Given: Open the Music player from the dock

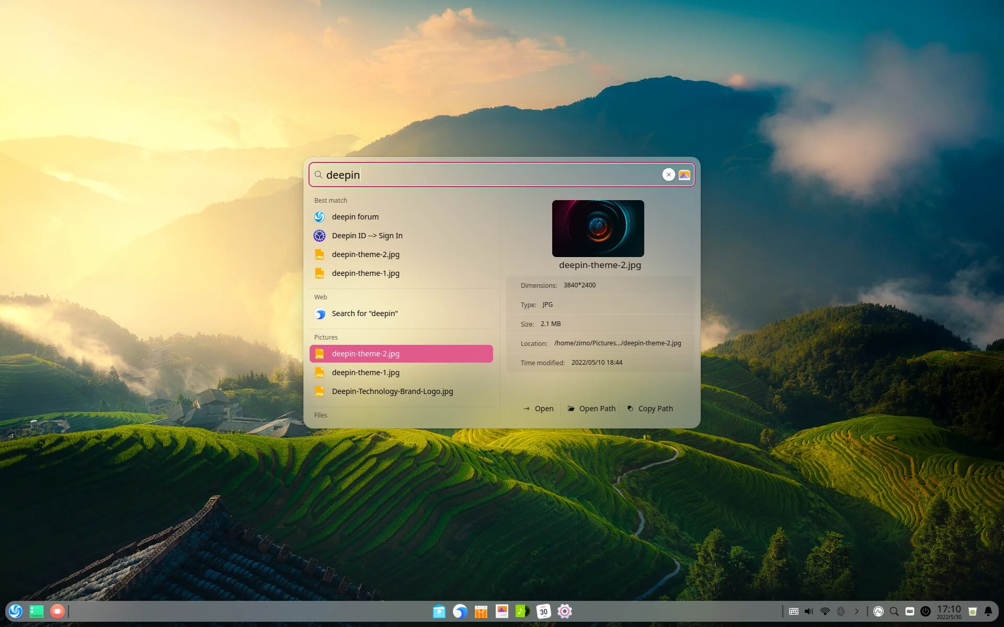Looking at the screenshot, I should [522, 611].
